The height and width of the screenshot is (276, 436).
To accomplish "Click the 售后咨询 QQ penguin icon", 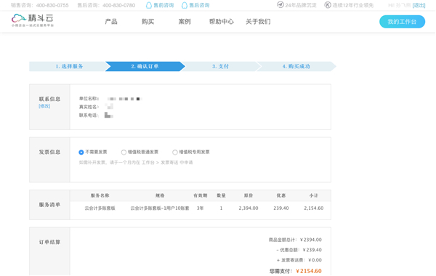I will coord(185,5).
